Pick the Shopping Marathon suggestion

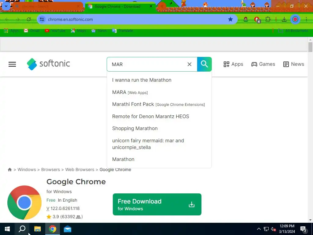pyautogui.click(x=135, y=128)
